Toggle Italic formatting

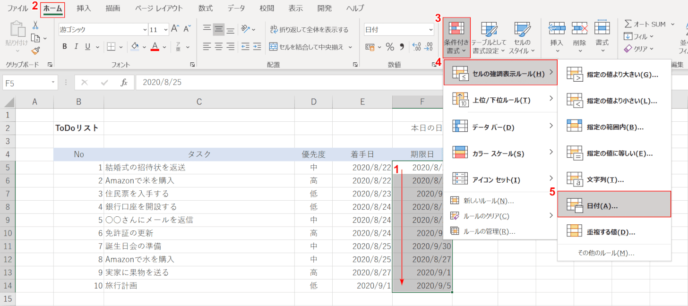tap(76, 47)
